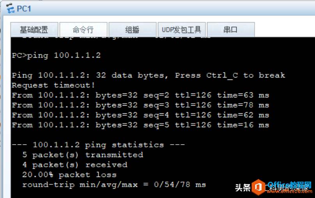
Task: Select the 组播 tab
Action: tap(133, 30)
